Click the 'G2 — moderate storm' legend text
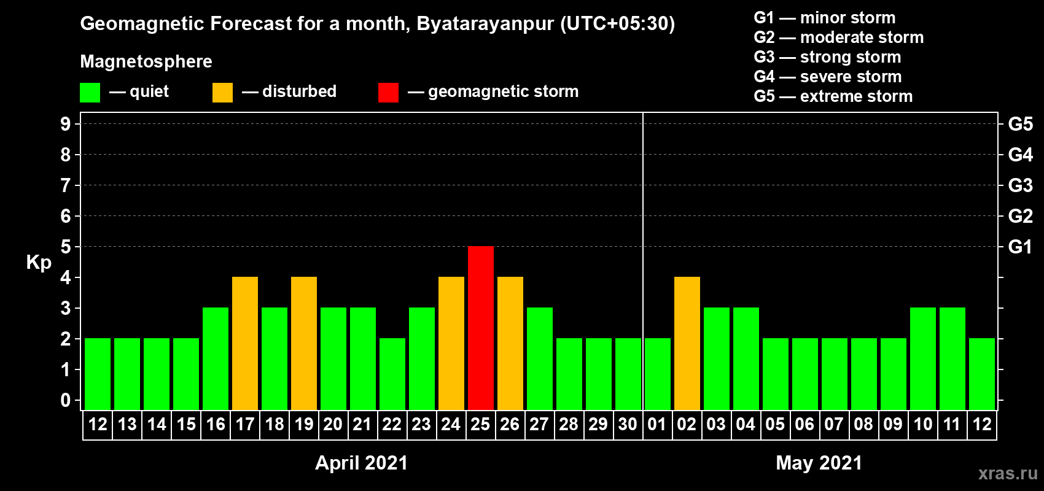 (839, 37)
